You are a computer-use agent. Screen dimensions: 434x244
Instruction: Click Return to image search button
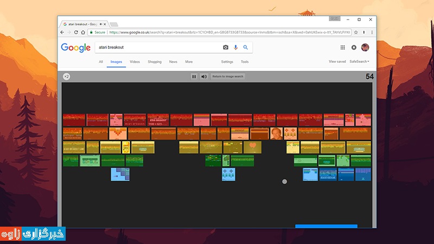coord(228,76)
